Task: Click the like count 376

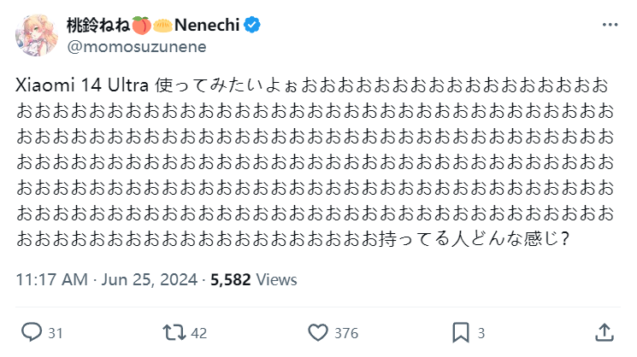Action: tap(345, 333)
